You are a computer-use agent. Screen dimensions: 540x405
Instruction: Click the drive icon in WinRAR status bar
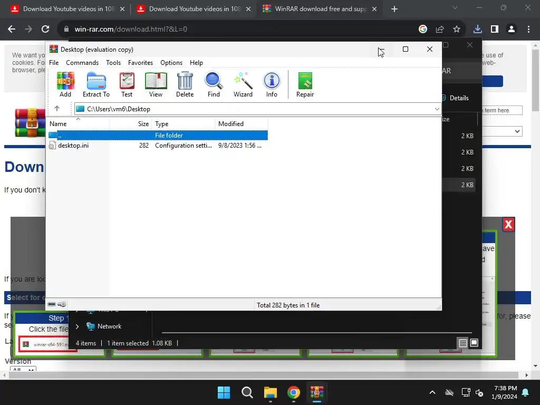pos(52,304)
